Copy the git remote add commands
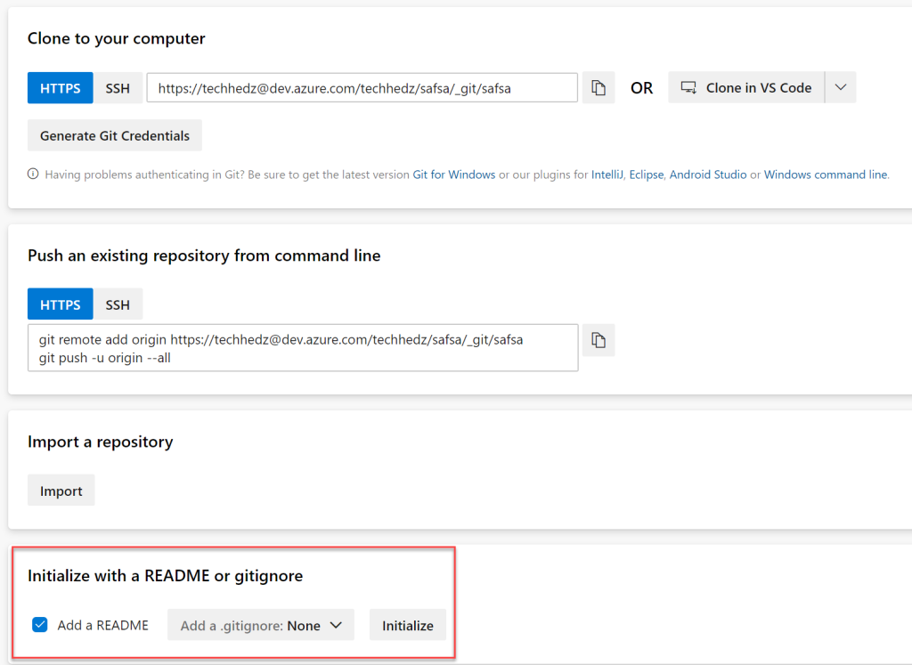 click(x=598, y=340)
